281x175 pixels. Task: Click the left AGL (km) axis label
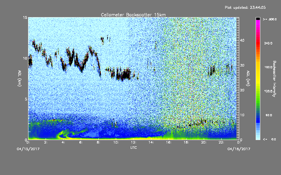coord(20,78)
